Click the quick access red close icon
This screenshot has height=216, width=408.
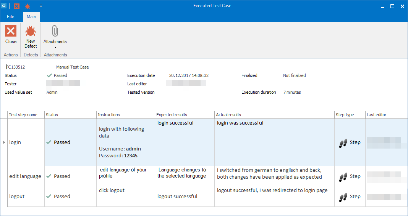coord(16,6)
